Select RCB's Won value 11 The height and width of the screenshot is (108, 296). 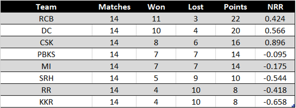(156, 19)
